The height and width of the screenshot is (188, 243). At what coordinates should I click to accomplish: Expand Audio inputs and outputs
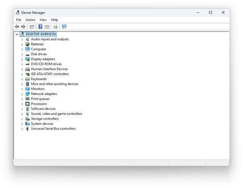pyautogui.click(x=22, y=39)
